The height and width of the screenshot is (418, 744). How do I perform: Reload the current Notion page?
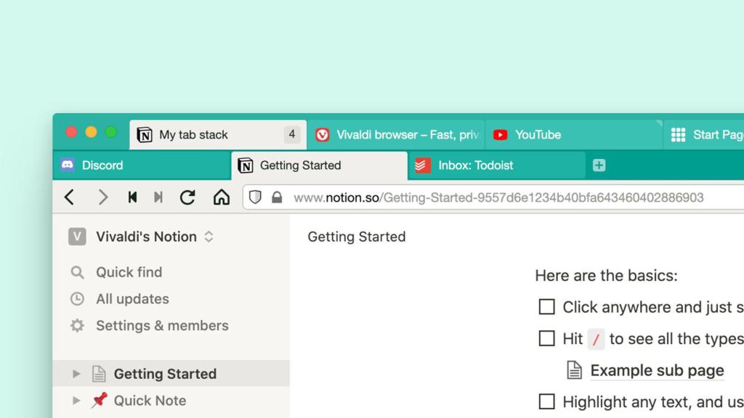point(188,197)
